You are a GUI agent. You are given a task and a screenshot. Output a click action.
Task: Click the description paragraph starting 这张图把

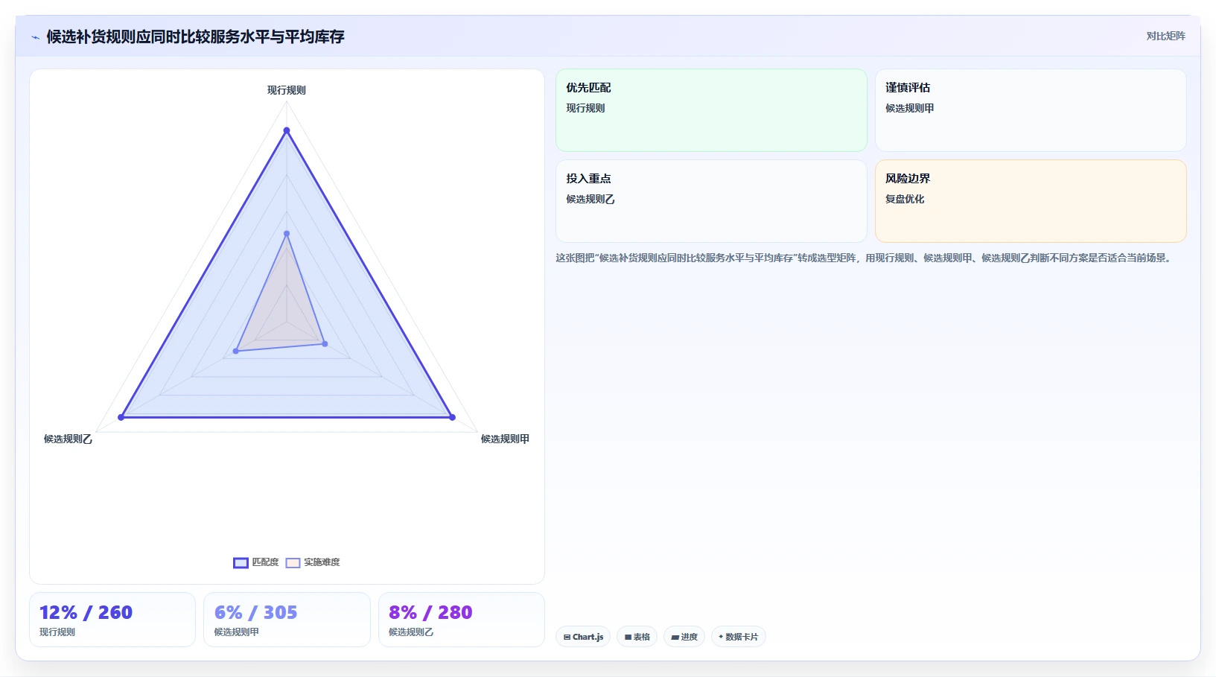pyautogui.click(x=865, y=258)
